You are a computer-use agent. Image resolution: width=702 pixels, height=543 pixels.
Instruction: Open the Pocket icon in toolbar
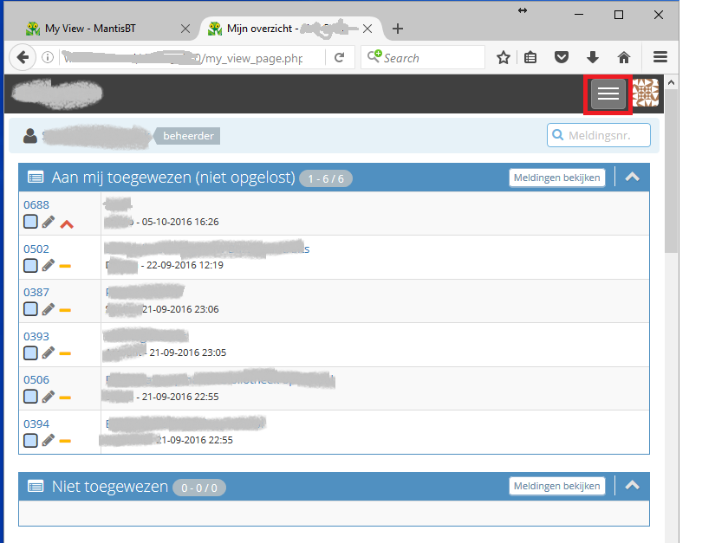[562, 57]
